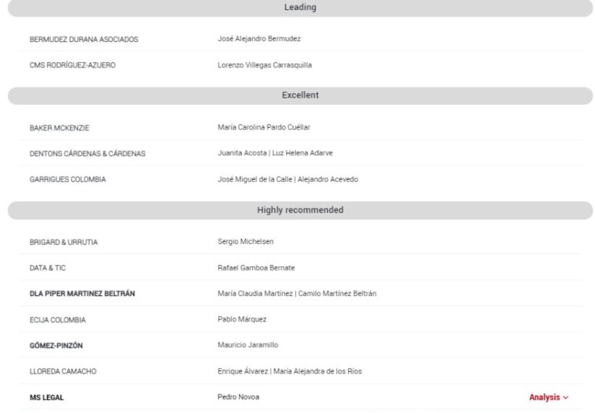595x413 pixels.
Task: Click the Leading category header
Action: [x=300, y=7]
